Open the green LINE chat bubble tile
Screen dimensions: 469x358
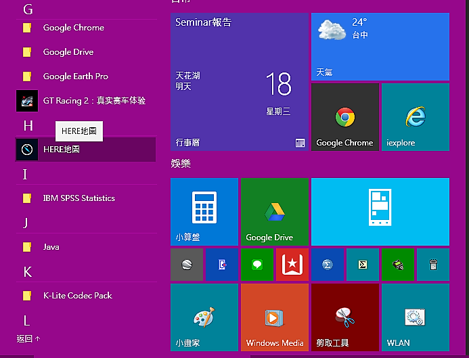257,265
